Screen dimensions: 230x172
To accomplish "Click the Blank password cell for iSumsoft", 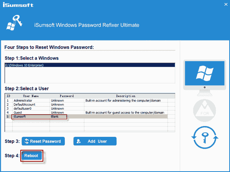I will pyautogui.click(x=67, y=117).
